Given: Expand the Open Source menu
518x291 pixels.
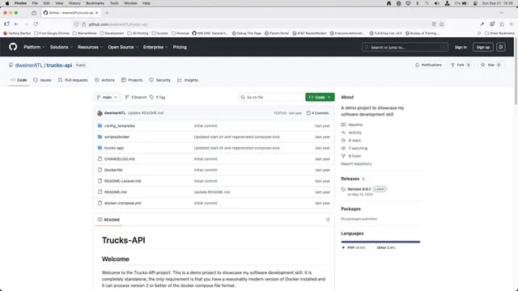Looking at the screenshot, I should (123, 47).
